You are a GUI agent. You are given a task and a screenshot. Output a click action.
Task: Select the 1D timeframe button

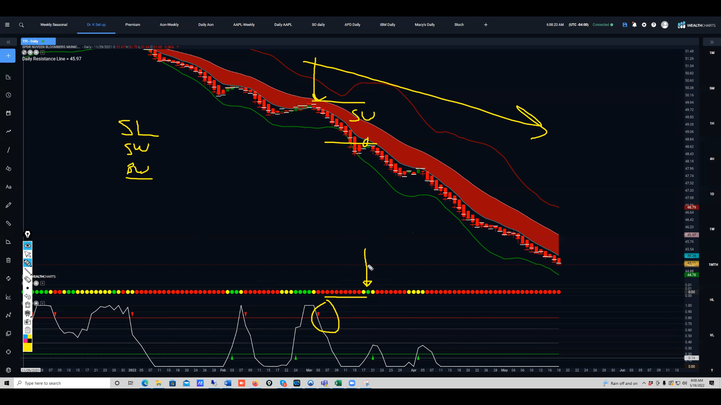712,194
